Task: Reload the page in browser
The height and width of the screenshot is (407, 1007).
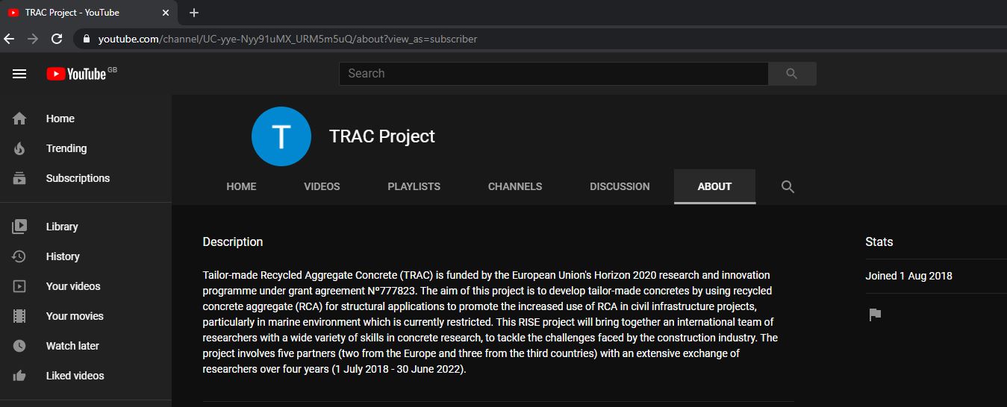Action: click(57, 39)
